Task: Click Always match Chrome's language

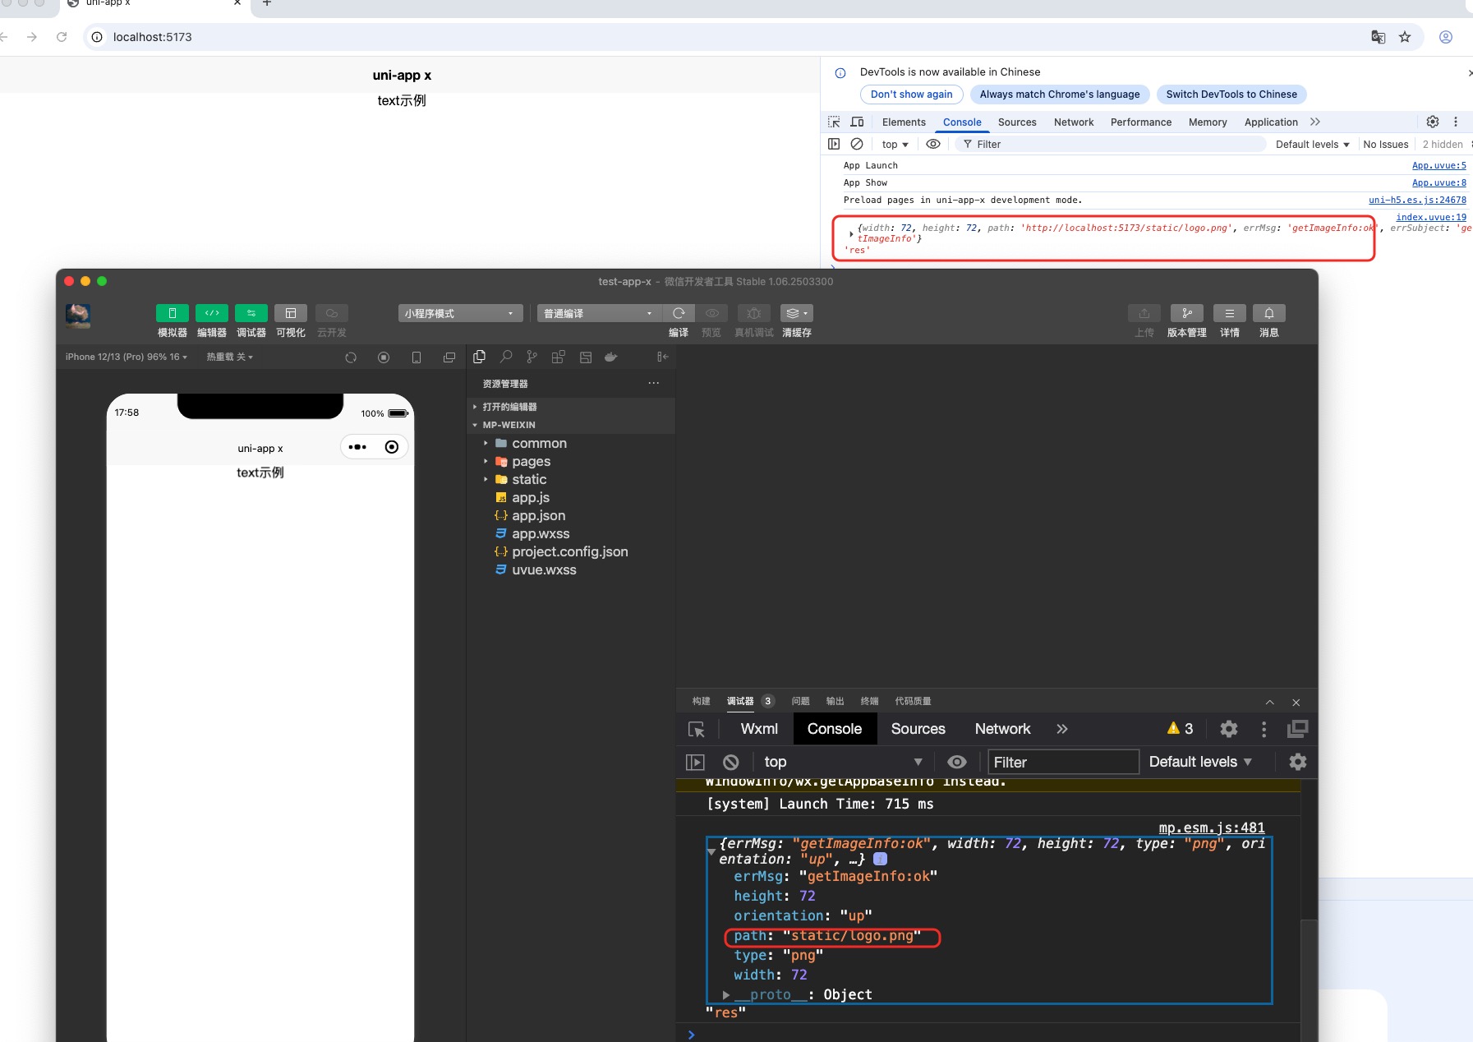Action: 1060,95
